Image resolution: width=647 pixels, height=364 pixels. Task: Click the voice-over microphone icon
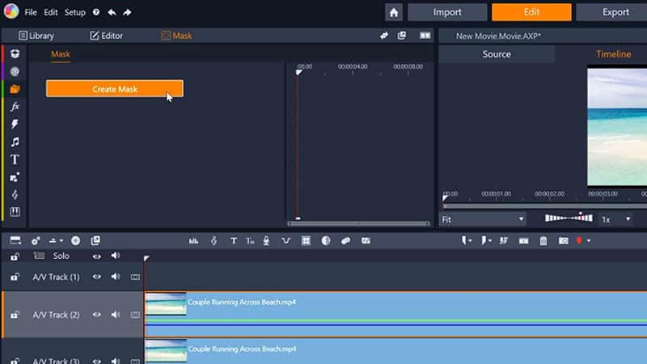[x=266, y=240]
